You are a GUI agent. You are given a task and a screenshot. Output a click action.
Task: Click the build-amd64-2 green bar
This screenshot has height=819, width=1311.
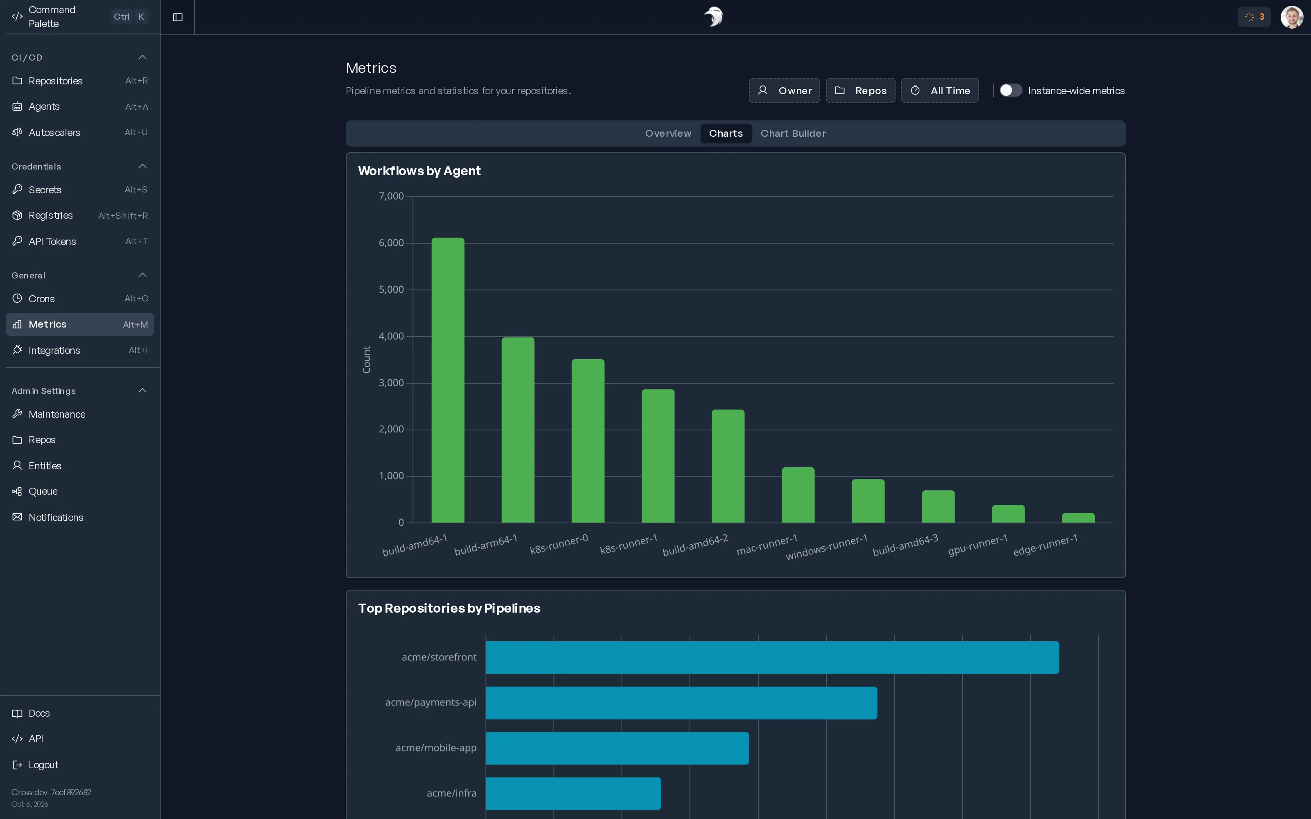coord(728,466)
